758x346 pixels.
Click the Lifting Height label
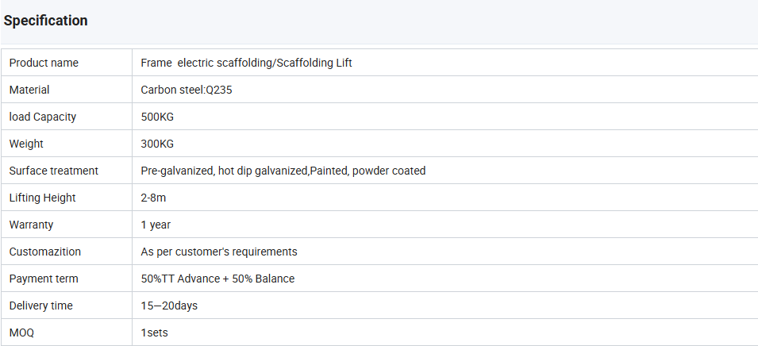click(42, 198)
